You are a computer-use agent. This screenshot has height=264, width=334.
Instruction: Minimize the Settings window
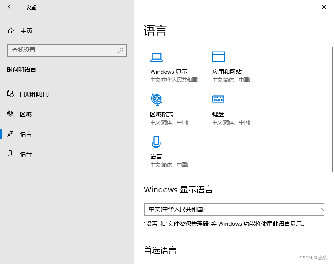286,7
